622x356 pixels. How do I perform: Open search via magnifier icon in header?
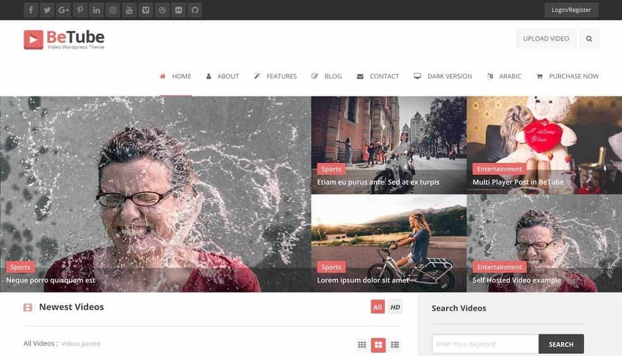point(589,39)
